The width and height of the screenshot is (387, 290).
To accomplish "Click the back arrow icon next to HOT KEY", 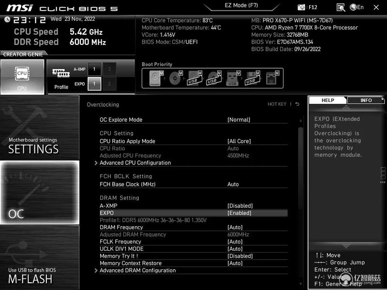I will pyautogui.click(x=298, y=104).
